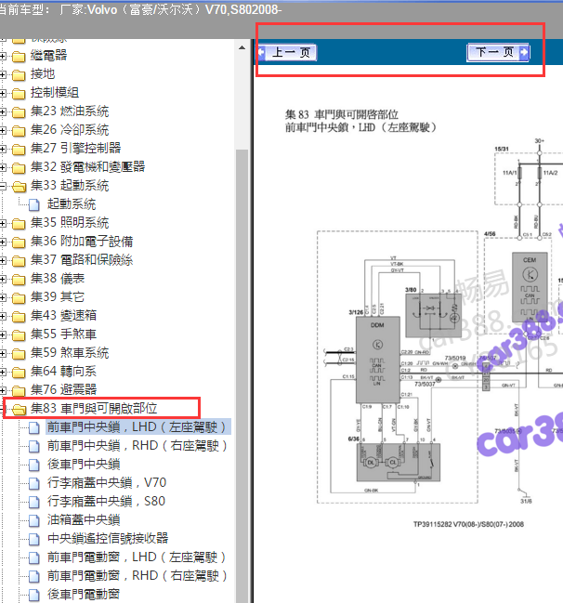Click the open folder icon of 集33

click(x=19, y=187)
